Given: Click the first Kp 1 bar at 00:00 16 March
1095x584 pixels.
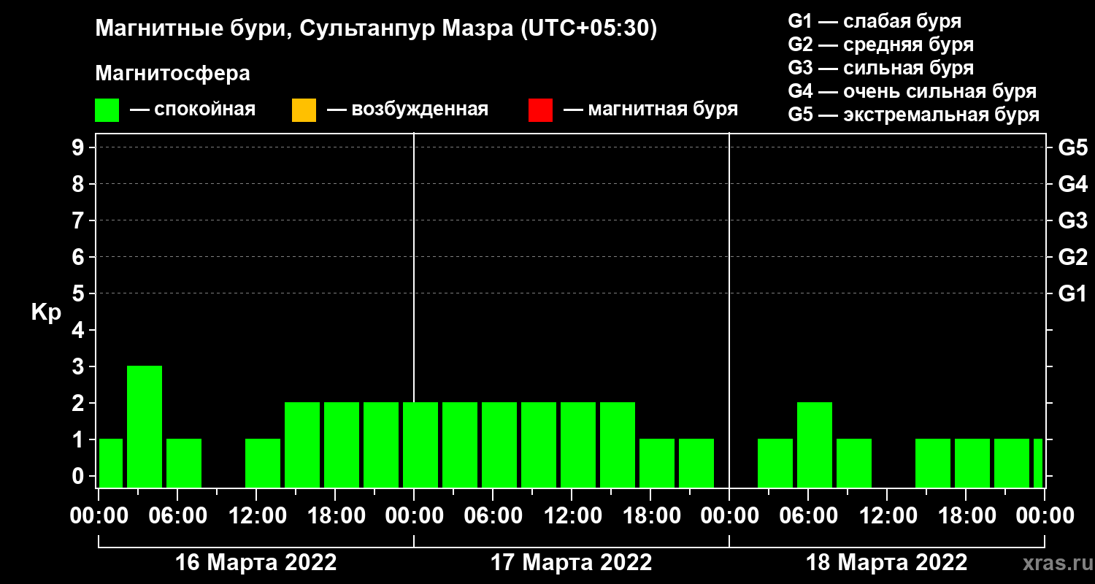Looking at the screenshot, I should (111, 463).
